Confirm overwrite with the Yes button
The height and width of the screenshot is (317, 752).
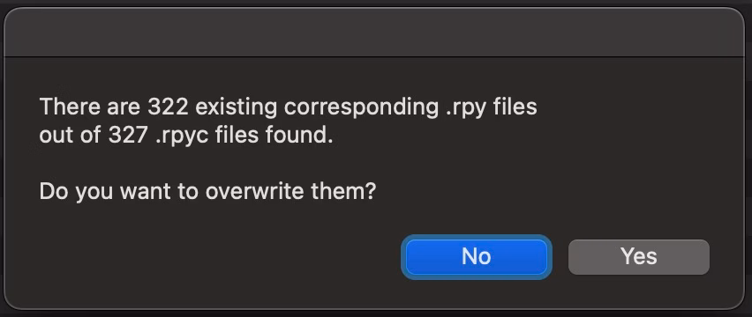(x=638, y=257)
